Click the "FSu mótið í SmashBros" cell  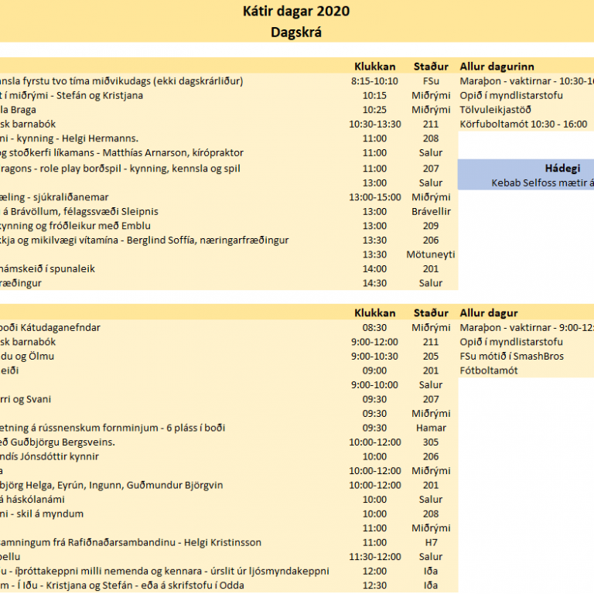coord(511,357)
